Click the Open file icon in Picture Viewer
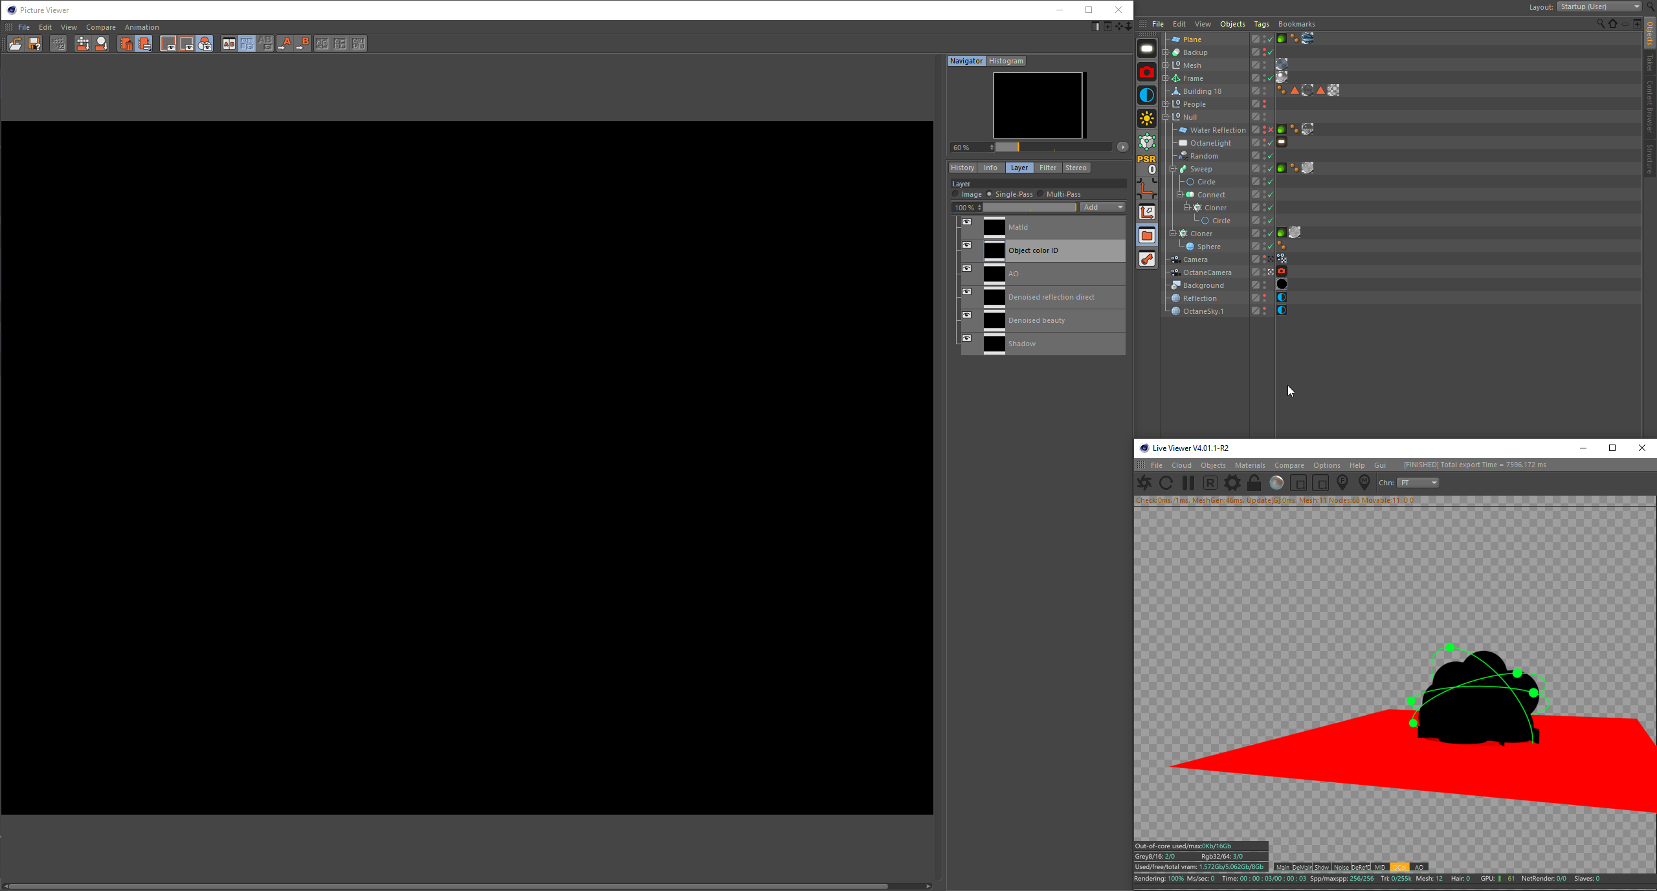1657x891 pixels. click(15, 44)
